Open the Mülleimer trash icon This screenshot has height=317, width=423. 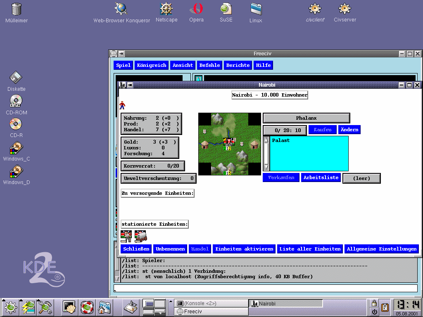(x=17, y=9)
